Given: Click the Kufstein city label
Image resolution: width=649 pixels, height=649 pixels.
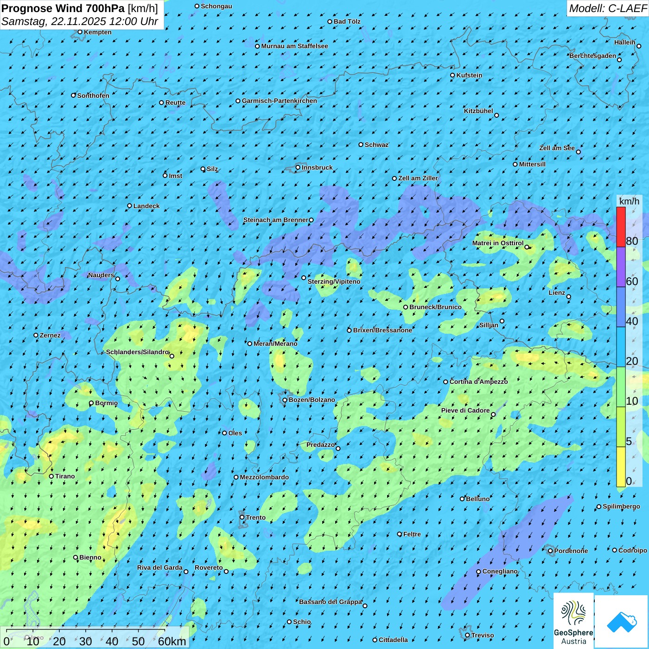Looking at the screenshot, I should [x=469, y=75].
